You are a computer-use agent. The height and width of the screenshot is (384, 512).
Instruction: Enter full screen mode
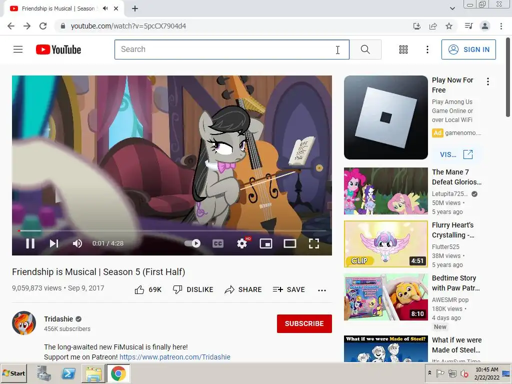pyautogui.click(x=314, y=243)
